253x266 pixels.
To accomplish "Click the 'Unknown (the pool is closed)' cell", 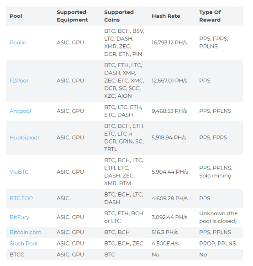I will click(218, 217).
